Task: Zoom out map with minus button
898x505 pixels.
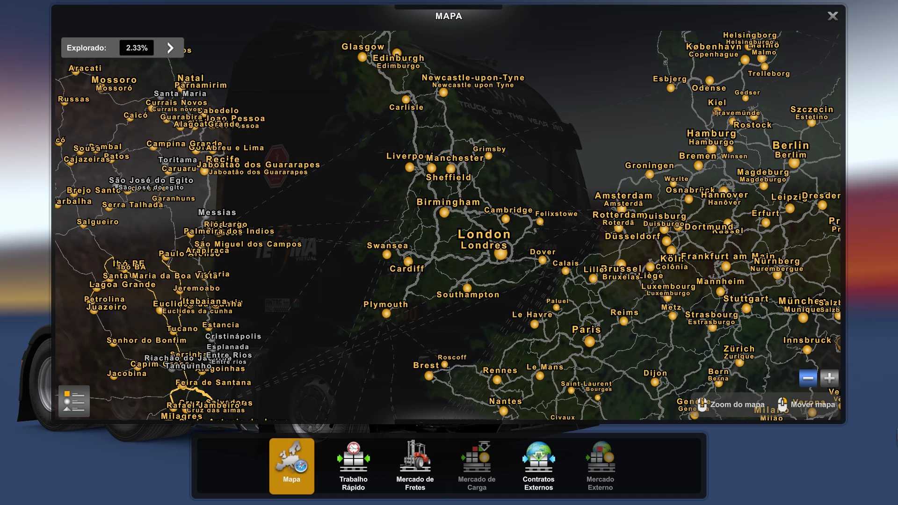Action: point(808,378)
